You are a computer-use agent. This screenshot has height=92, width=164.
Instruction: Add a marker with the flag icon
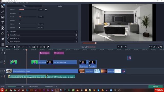tap(48, 47)
